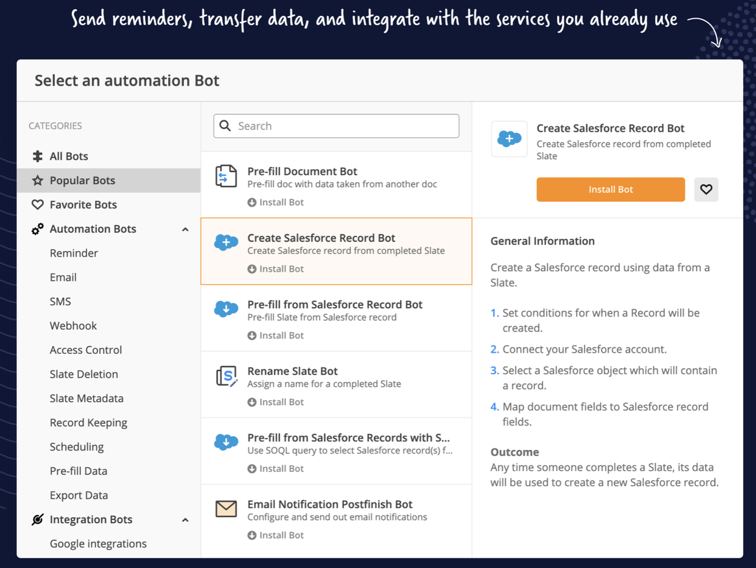Click the Email Notification Postfinish Bot envelope icon

[x=226, y=509]
